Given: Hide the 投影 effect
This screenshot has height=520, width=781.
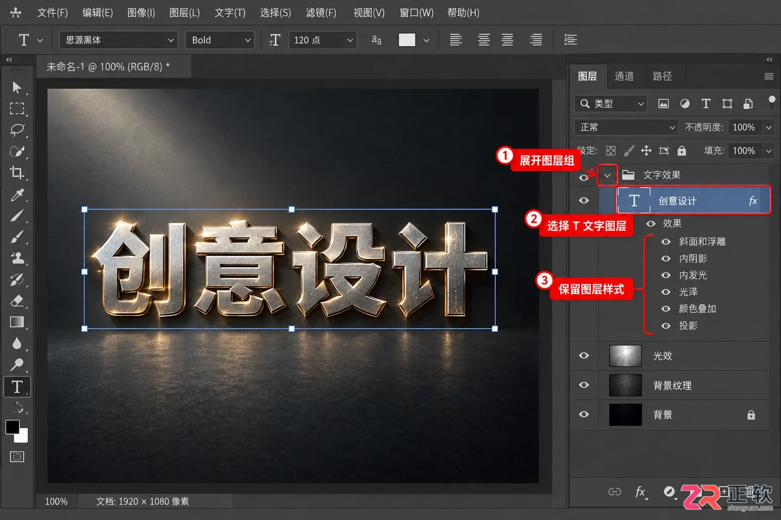Looking at the screenshot, I should [x=666, y=326].
